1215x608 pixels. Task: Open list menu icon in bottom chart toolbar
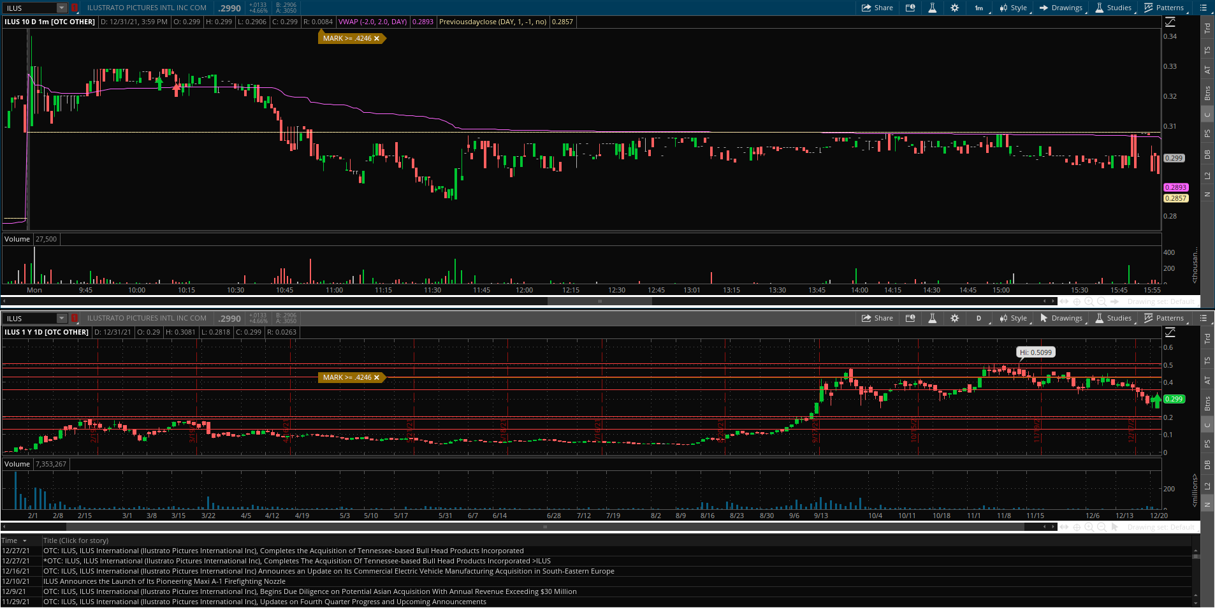1204,318
